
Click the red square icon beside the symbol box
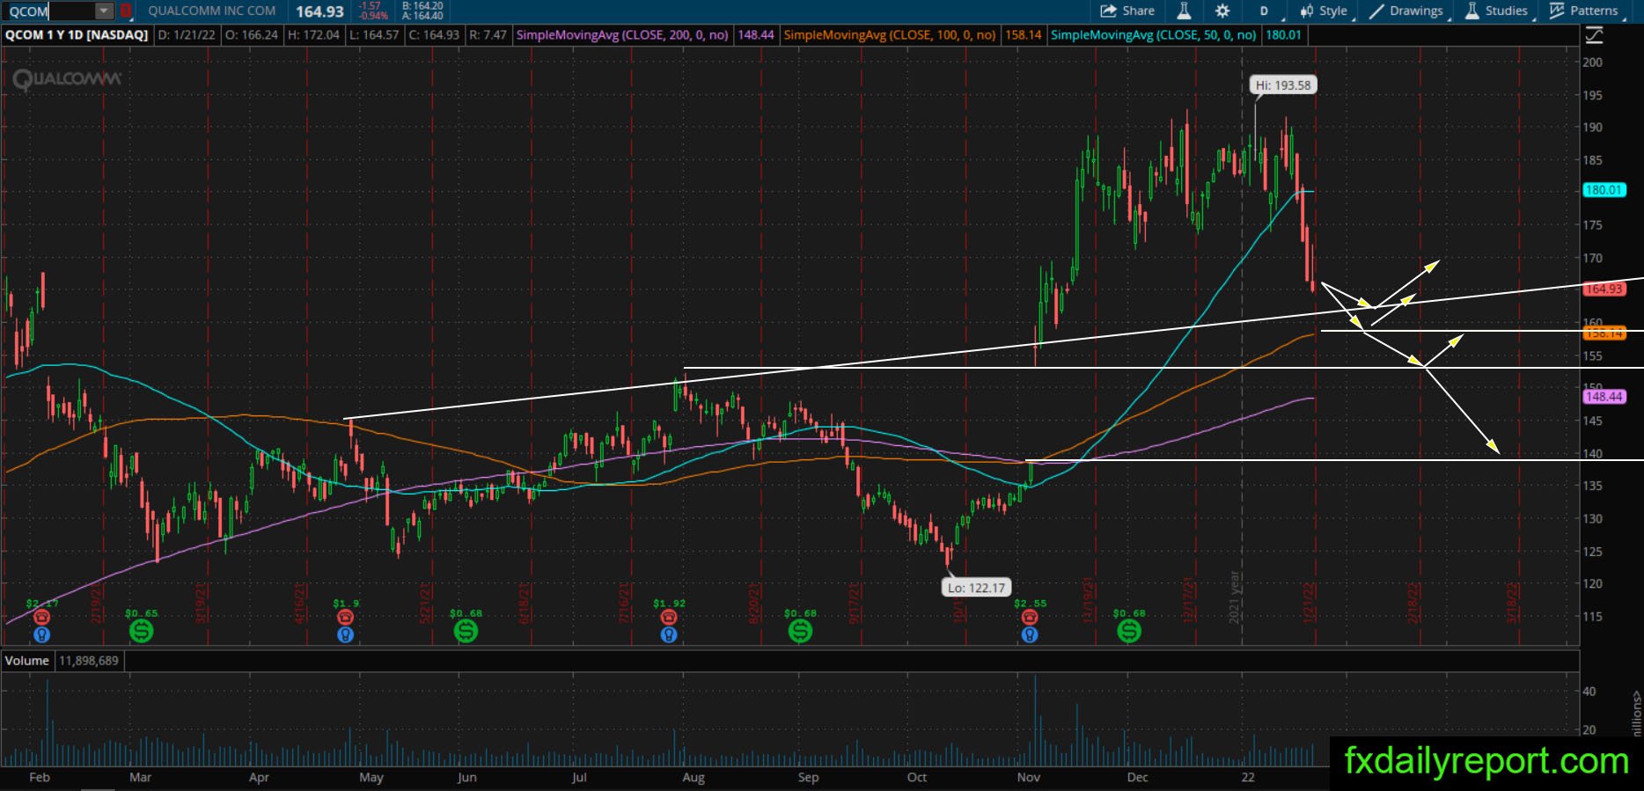127,11
